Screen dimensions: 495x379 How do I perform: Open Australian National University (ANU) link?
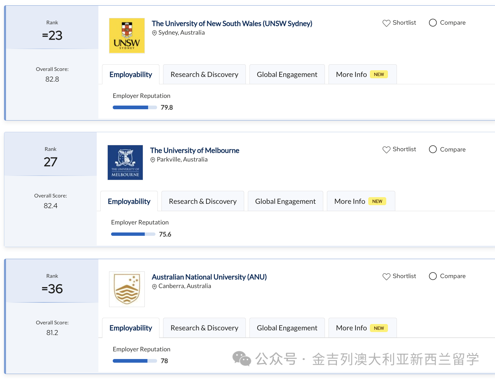click(209, 277)
